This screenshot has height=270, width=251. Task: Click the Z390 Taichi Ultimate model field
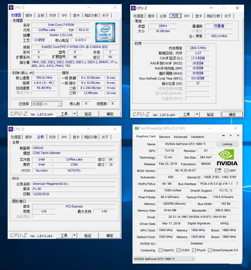coord(59,153)
